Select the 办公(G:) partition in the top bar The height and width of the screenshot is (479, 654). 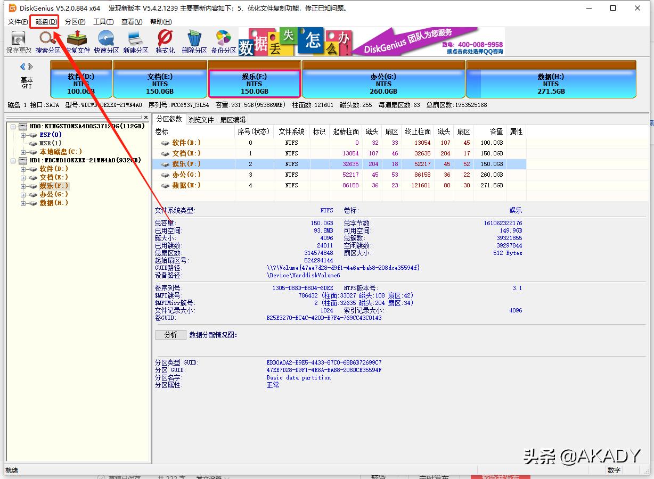[383, 82]
